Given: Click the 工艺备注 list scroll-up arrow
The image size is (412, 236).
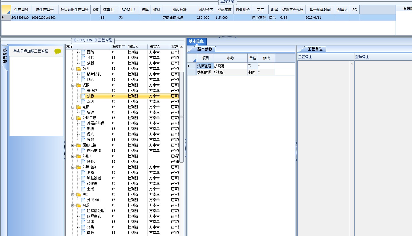Looking at the screenshot, I should tap(352, 64).
